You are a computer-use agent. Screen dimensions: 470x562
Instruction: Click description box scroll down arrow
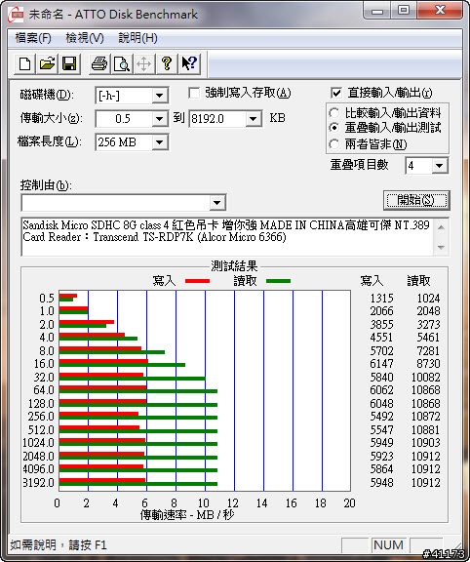click(x=441, y=247)
